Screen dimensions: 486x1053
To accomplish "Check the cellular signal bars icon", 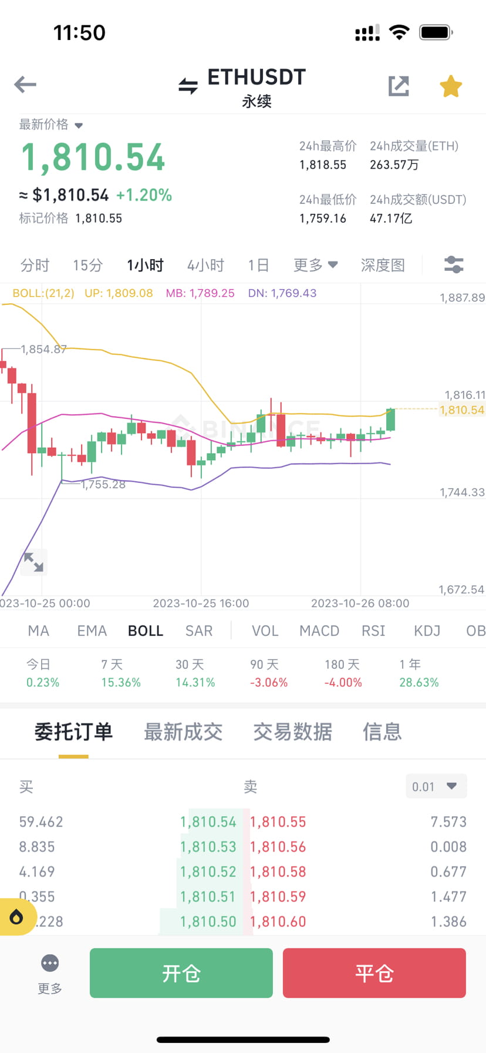I will click(x=367, y=33).
